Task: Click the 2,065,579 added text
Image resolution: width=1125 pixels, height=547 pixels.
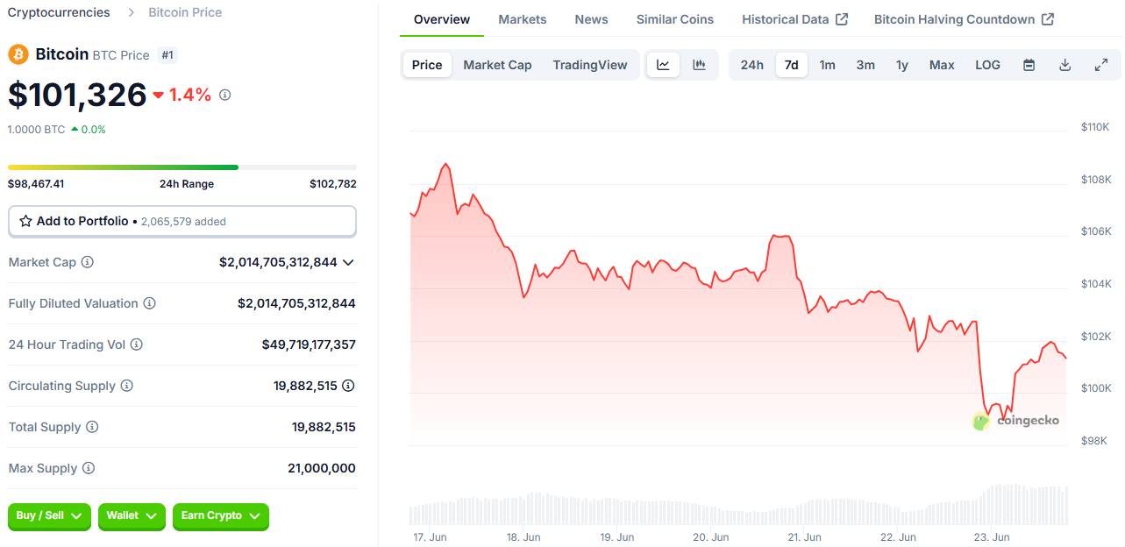Action: pyautogui.click(x=183, y=222)
